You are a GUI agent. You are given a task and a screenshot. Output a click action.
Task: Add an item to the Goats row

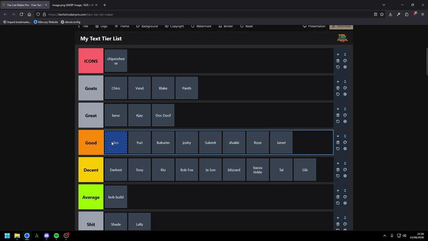pos(338,82)
